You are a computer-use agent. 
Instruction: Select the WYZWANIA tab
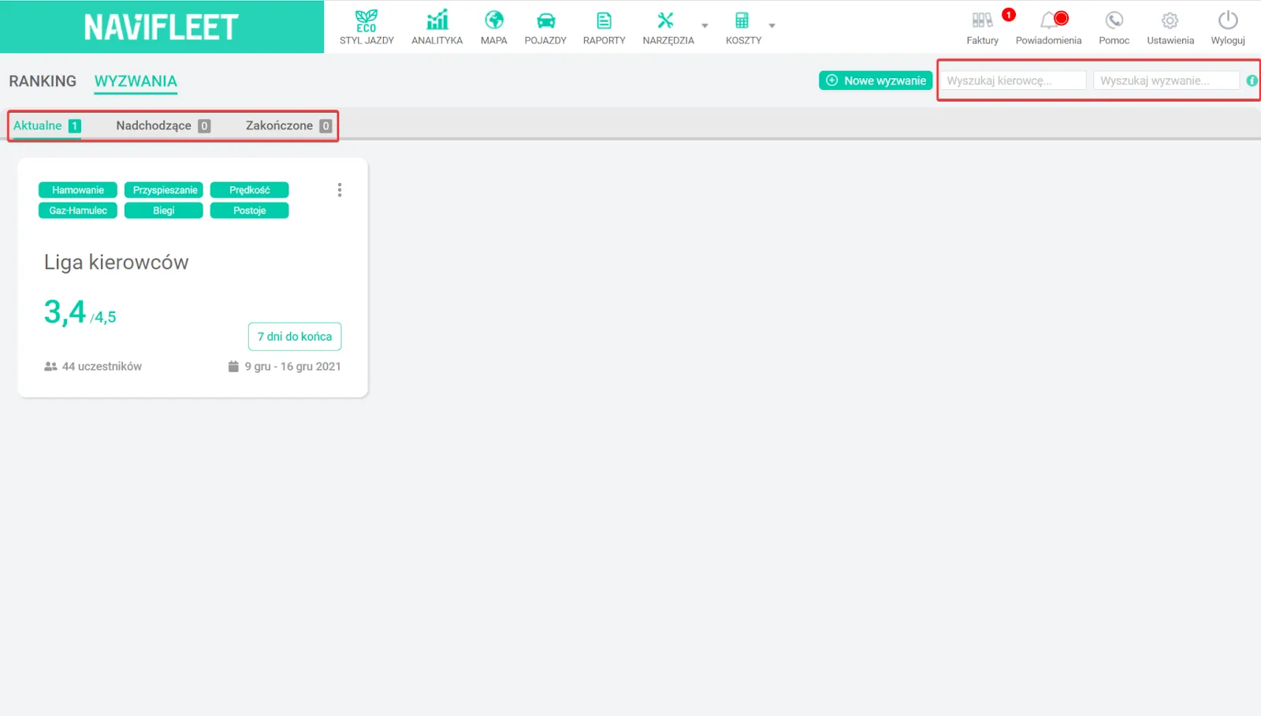pos(136,81)
